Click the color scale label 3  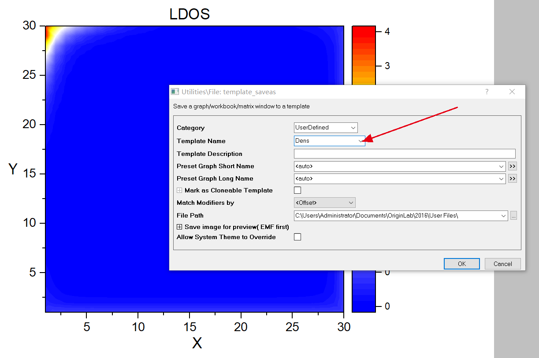click(x=387, y=66)
